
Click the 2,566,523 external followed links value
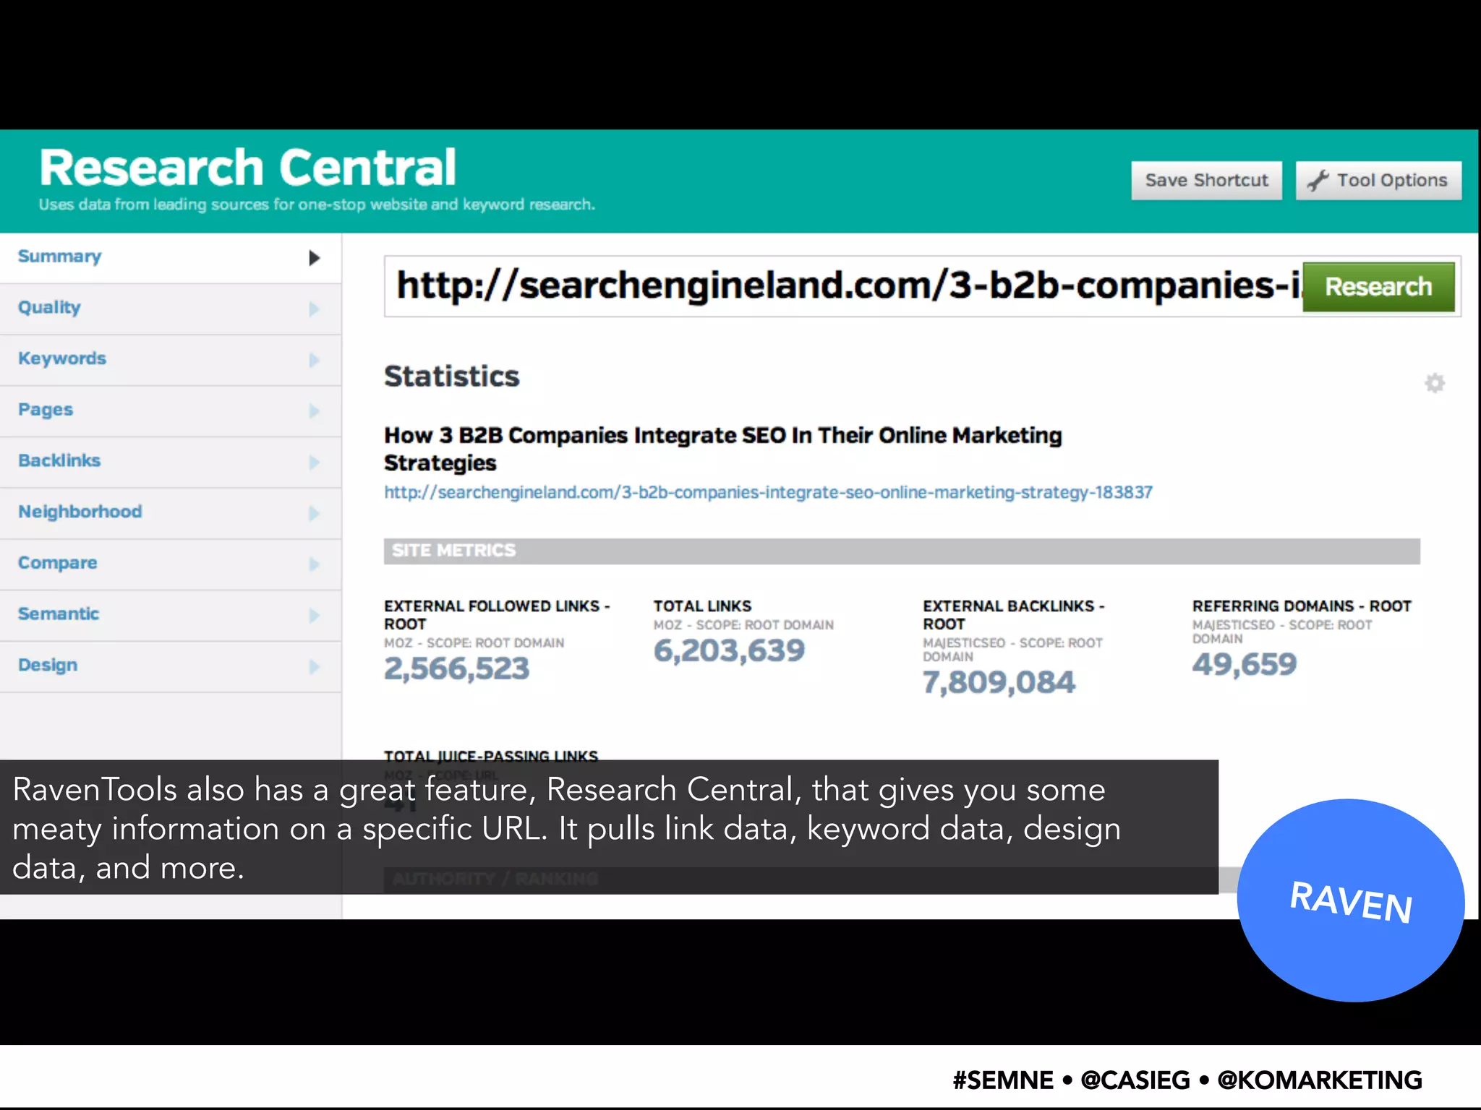point(456,668)
